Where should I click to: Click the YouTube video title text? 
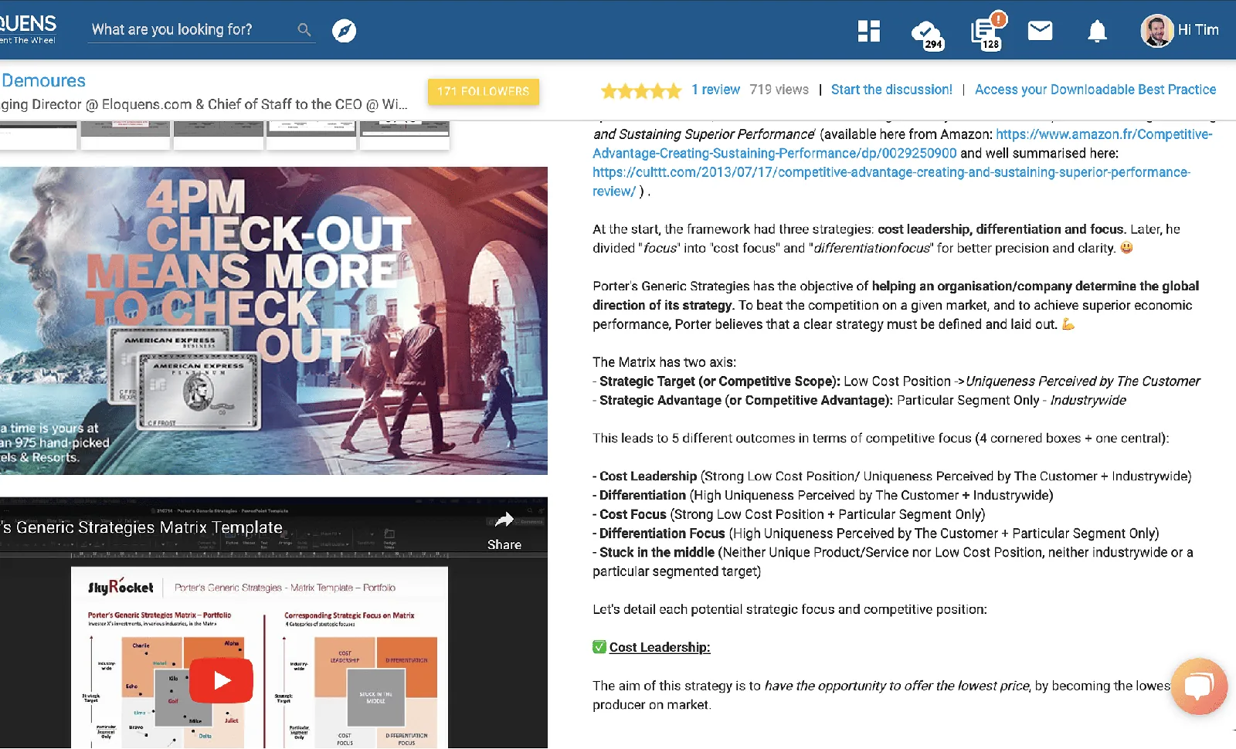[142, 527]
